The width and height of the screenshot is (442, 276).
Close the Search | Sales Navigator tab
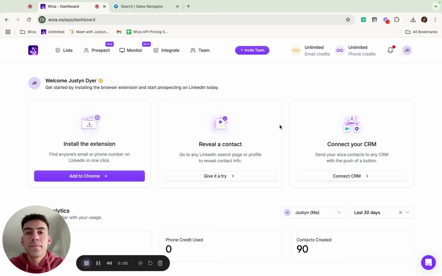[x=177, y=6]
